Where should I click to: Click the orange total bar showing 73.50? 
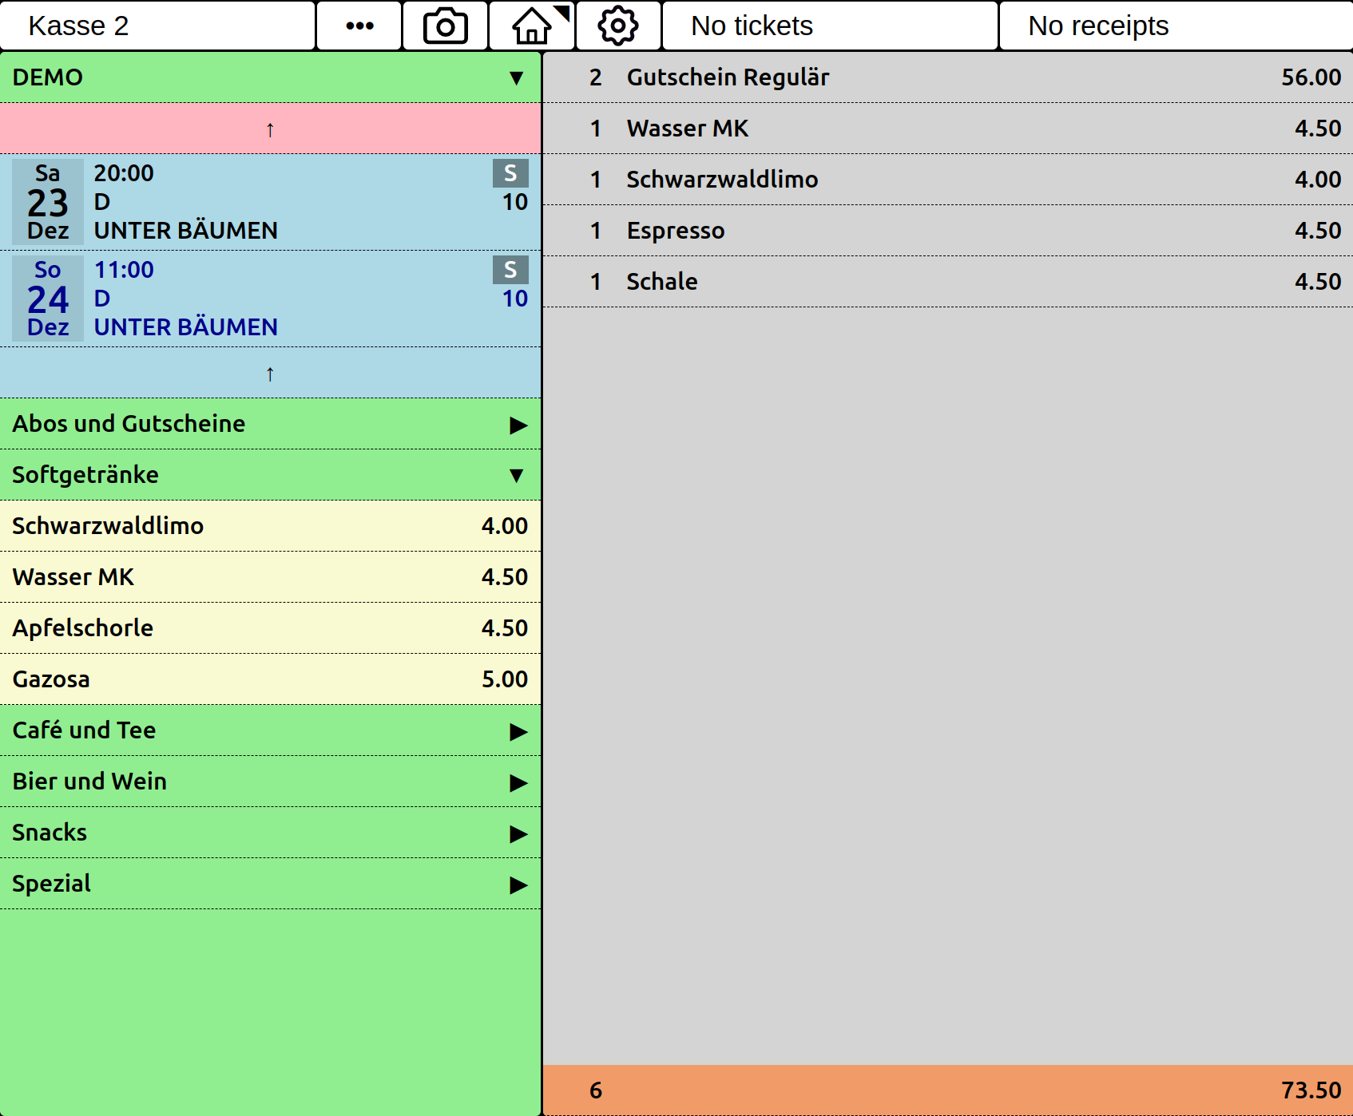click(947, 1090)
